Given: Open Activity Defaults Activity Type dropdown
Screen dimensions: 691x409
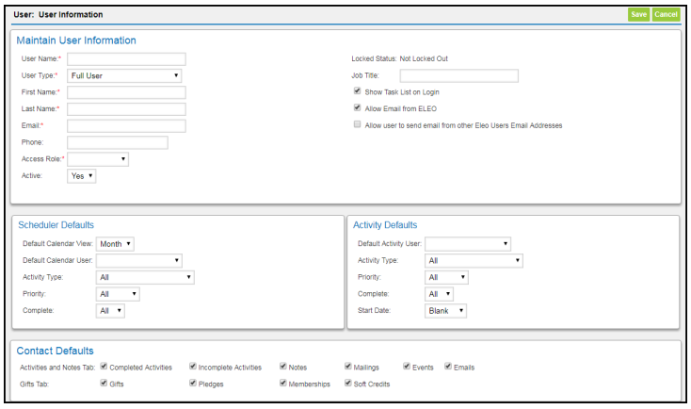Looking at the screenshot, I should click(x=474, y=261).
